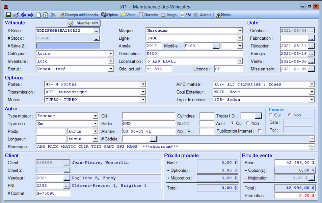
Task: Expand the Transmission dropdown
Action: [143, 92]
